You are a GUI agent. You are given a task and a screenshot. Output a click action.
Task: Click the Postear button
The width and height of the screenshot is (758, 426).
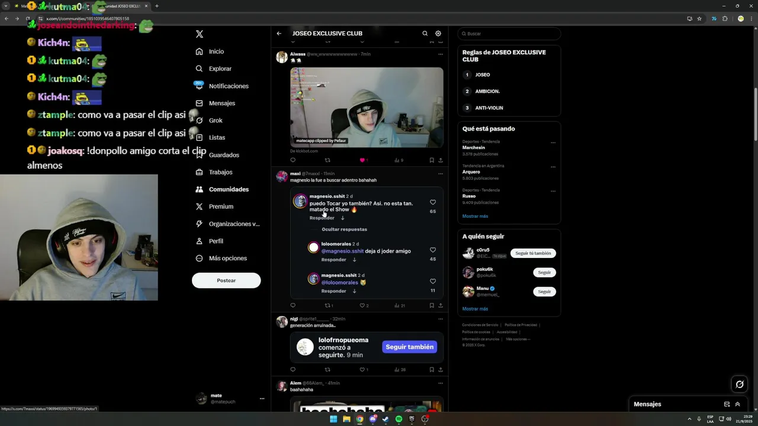coord(226,280)
